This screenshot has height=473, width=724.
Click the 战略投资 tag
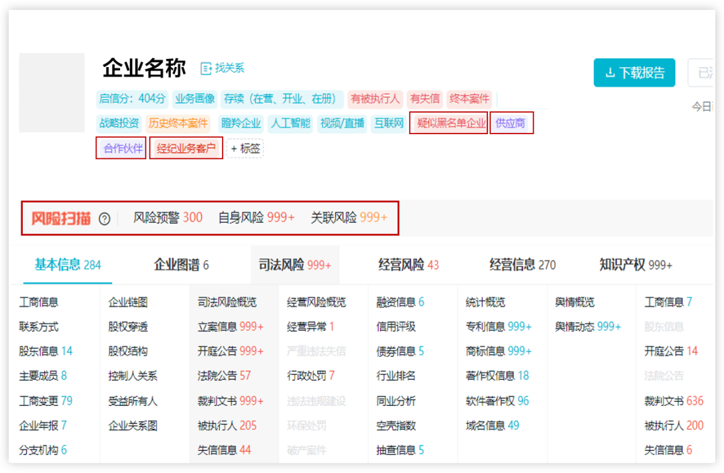[119, 123]
